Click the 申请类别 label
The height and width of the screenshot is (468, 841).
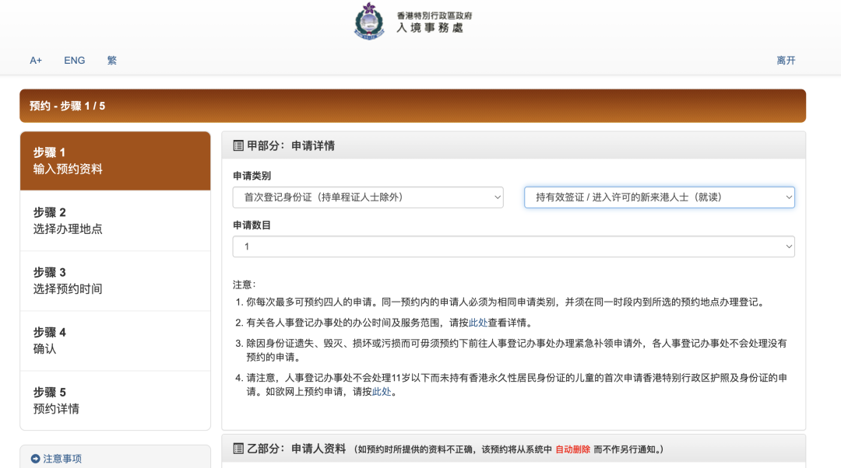coord(252,176)
